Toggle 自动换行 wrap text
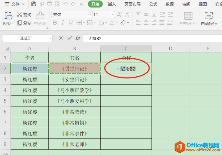222x155 pixels. 209,19
